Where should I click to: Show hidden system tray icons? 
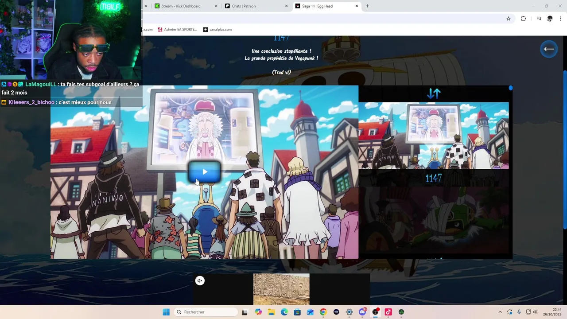[500, 312]
